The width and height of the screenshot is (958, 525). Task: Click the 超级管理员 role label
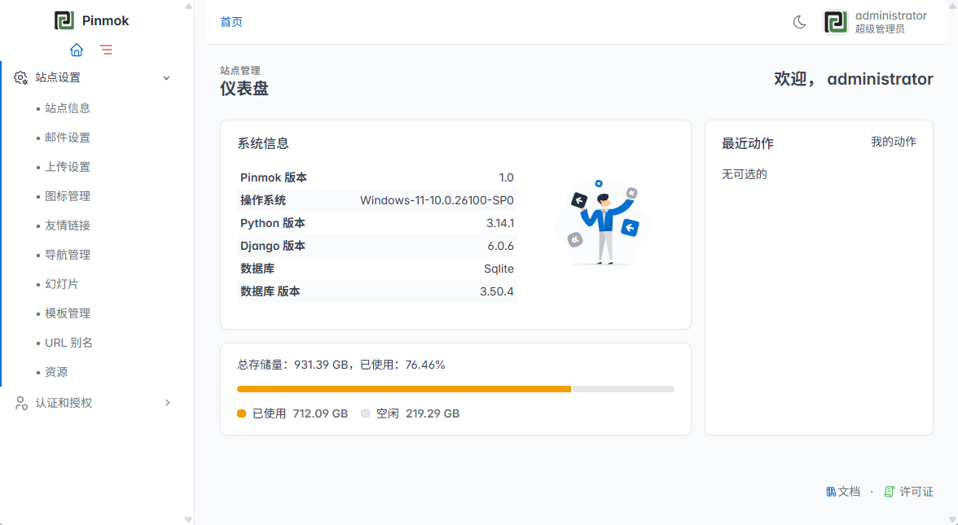click(879, 29)
